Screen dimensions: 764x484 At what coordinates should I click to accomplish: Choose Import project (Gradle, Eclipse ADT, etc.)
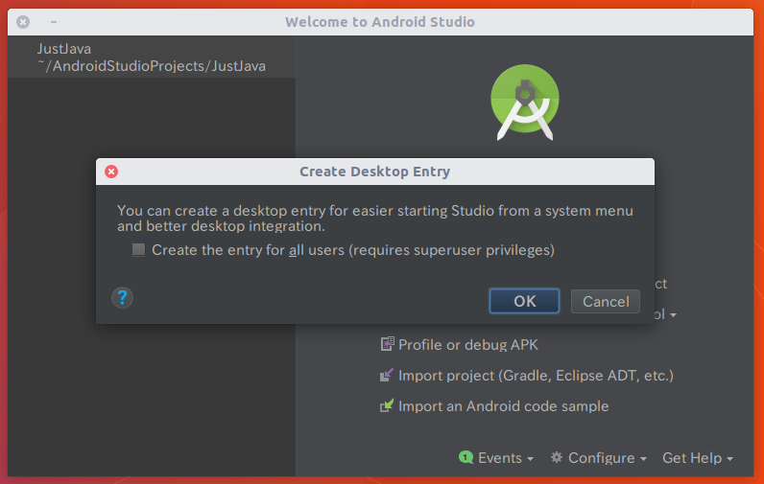tap(536, 376)
